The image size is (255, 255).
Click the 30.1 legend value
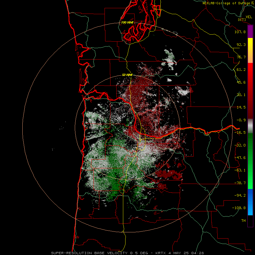pos(241,95)
